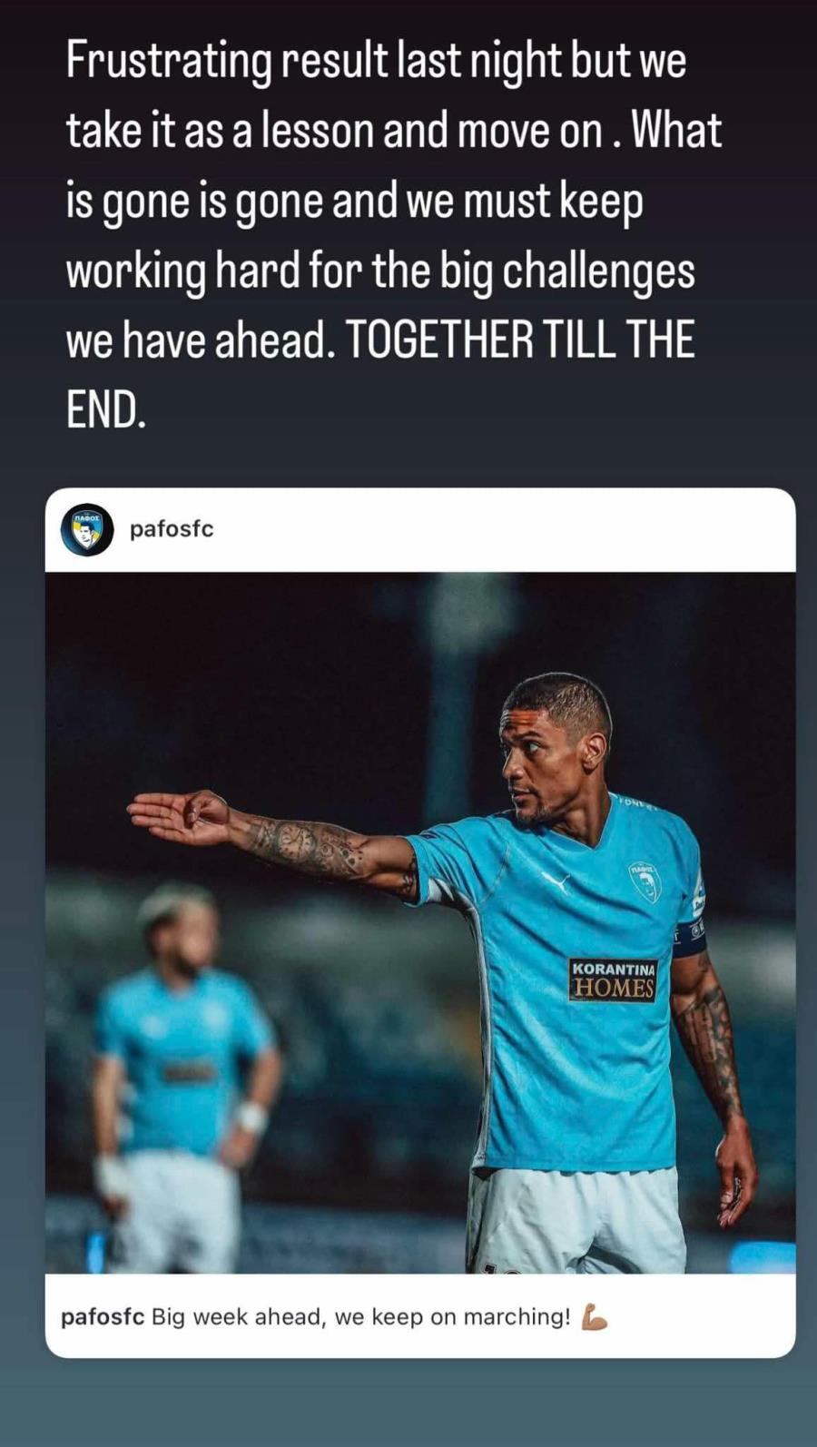This screenshot has width=817, height=1447.
Task: Click the Pafos club crest on the jersey
Action: pos(644,881)
